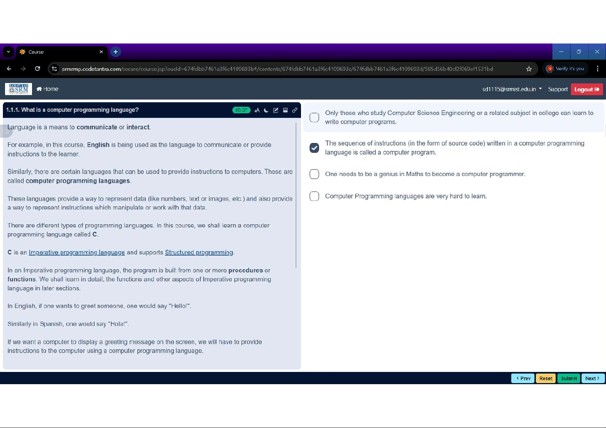Tick 'Computer Programming languages are very hard' checkbox
This screenshot has width=606, height=428.
[x=314, y=196]
